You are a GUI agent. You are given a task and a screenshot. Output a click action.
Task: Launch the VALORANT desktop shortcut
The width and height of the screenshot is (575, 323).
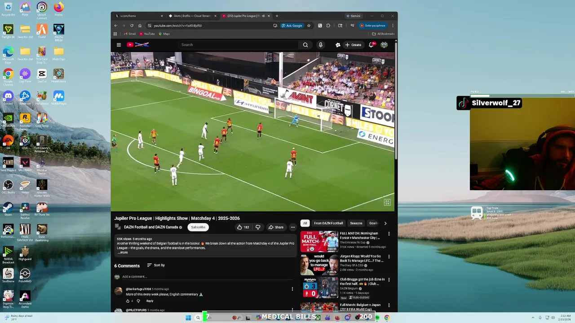pyautogui.click(x=25, y=165)
